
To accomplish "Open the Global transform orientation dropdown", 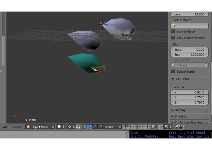I will point(112,127).
